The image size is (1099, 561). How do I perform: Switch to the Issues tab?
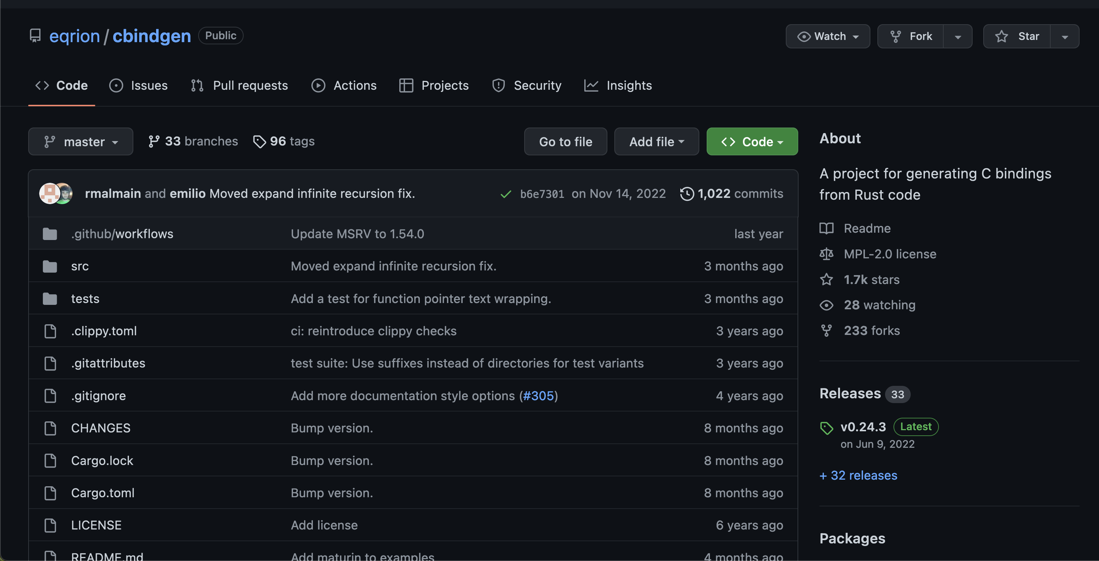[138, 85]
